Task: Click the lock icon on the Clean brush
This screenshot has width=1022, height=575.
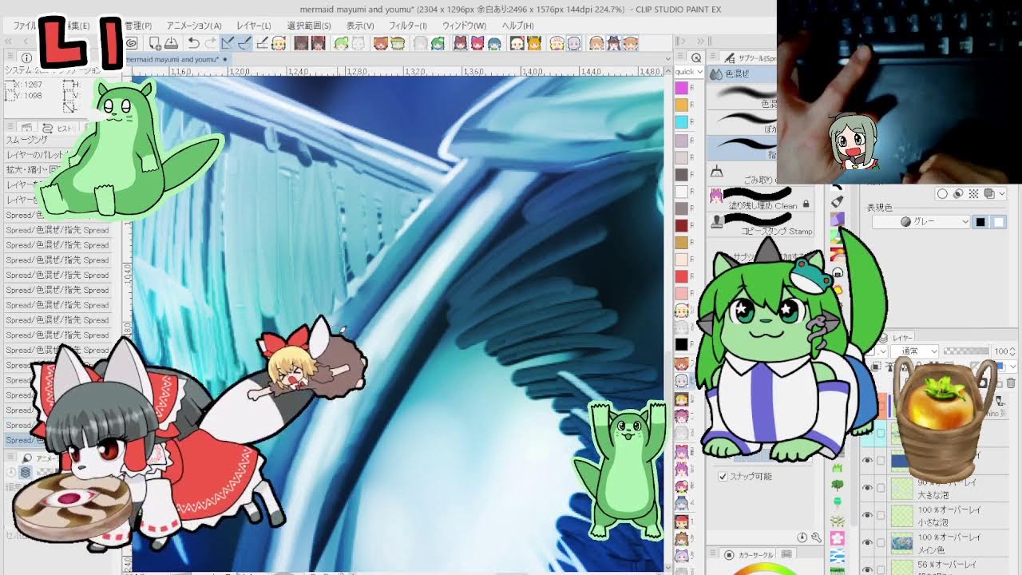Action: pos(806,204)
